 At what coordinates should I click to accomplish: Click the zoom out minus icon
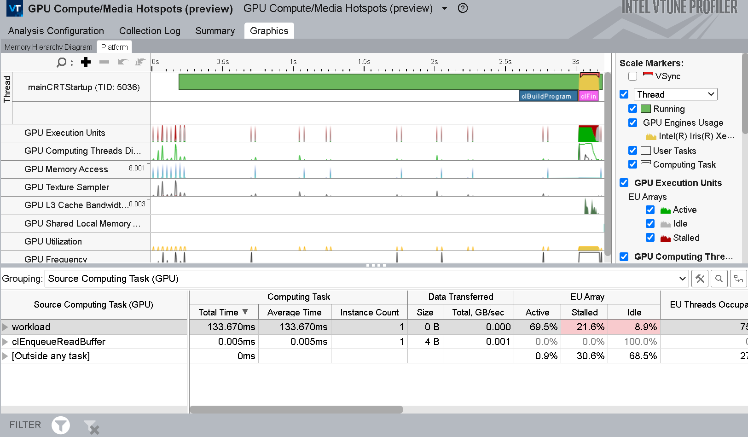104,62
